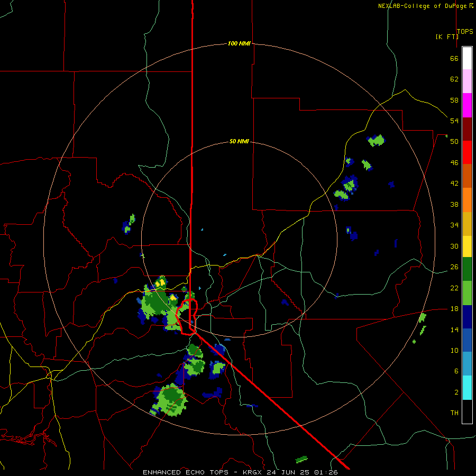The image size is (476, 476).
Task: Click the green echo cell in the upper right
Action: (377, 140)
